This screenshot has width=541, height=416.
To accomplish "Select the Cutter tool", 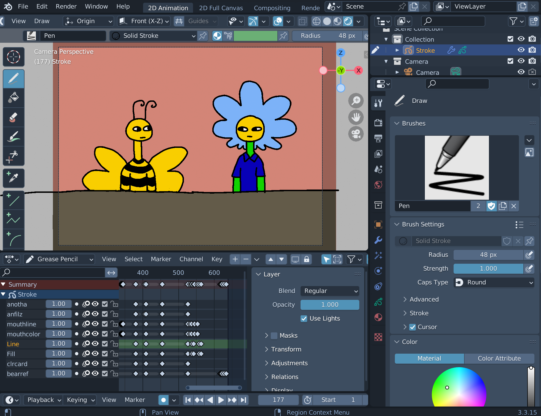I will tap(14, 157).
